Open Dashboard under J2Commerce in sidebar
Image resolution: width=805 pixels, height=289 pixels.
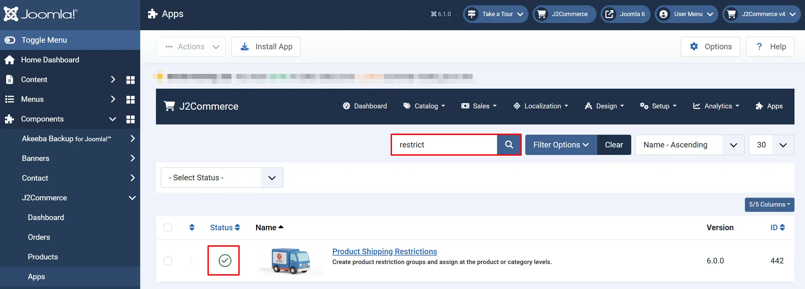click(x=46, y=217)
